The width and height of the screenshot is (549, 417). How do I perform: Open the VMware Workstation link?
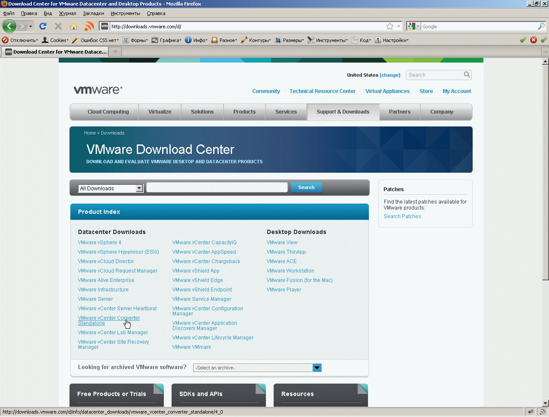290,271
